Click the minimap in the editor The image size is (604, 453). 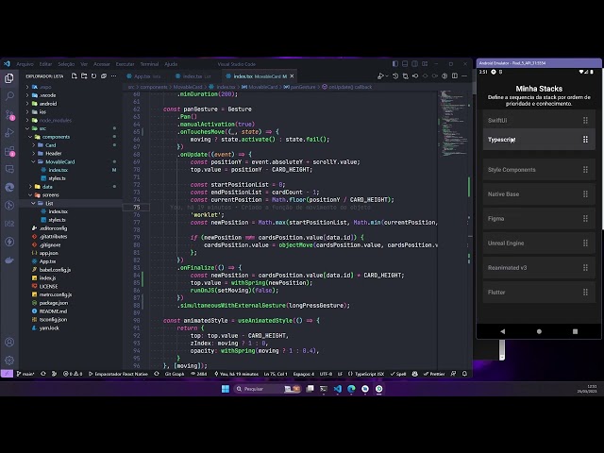(x=453, y=124)
